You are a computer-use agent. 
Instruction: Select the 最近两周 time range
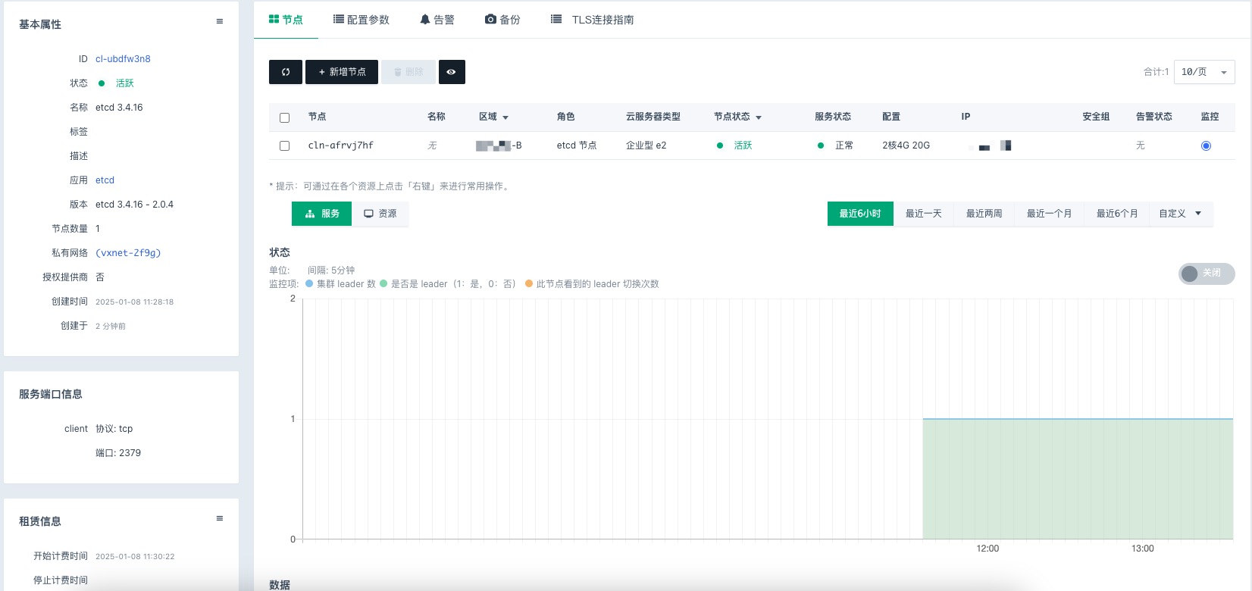click(x=984, y=214)
